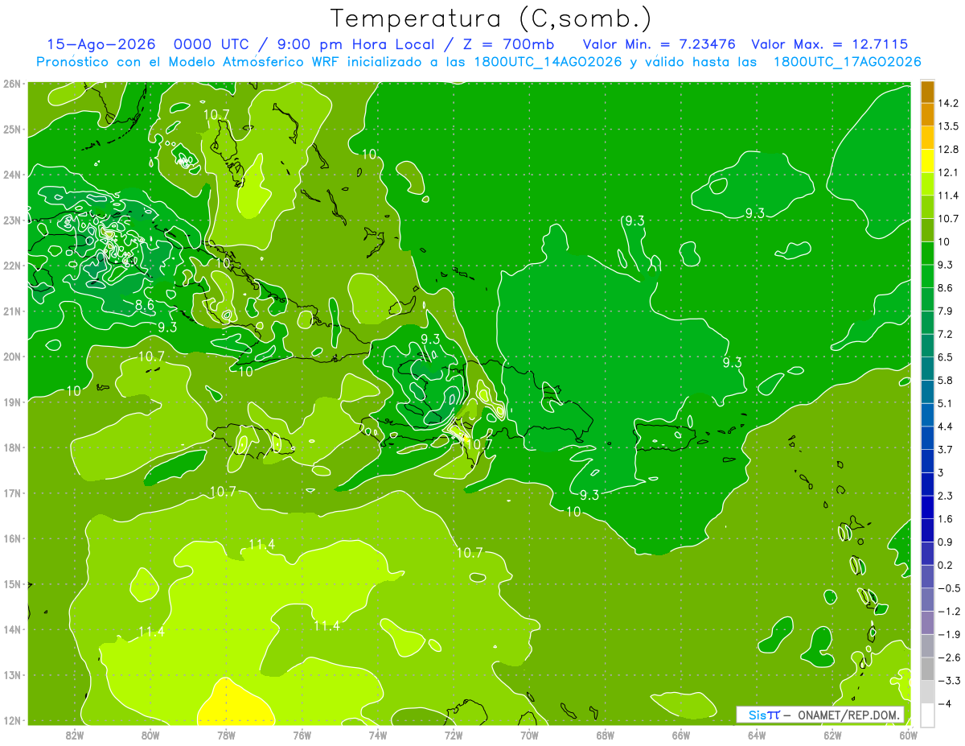Select the 5.1 color bar value
965x746 pixels.
(x=945, y=403)
